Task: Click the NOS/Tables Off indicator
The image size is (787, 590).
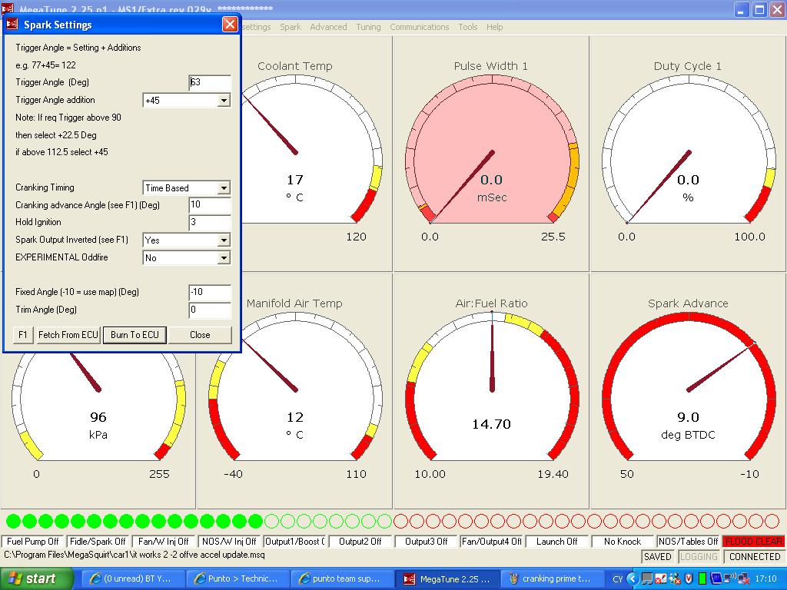Action: click(x=688, y=542)
